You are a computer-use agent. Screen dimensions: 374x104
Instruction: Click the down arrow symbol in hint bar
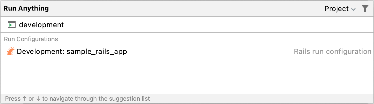pos(38,98)
